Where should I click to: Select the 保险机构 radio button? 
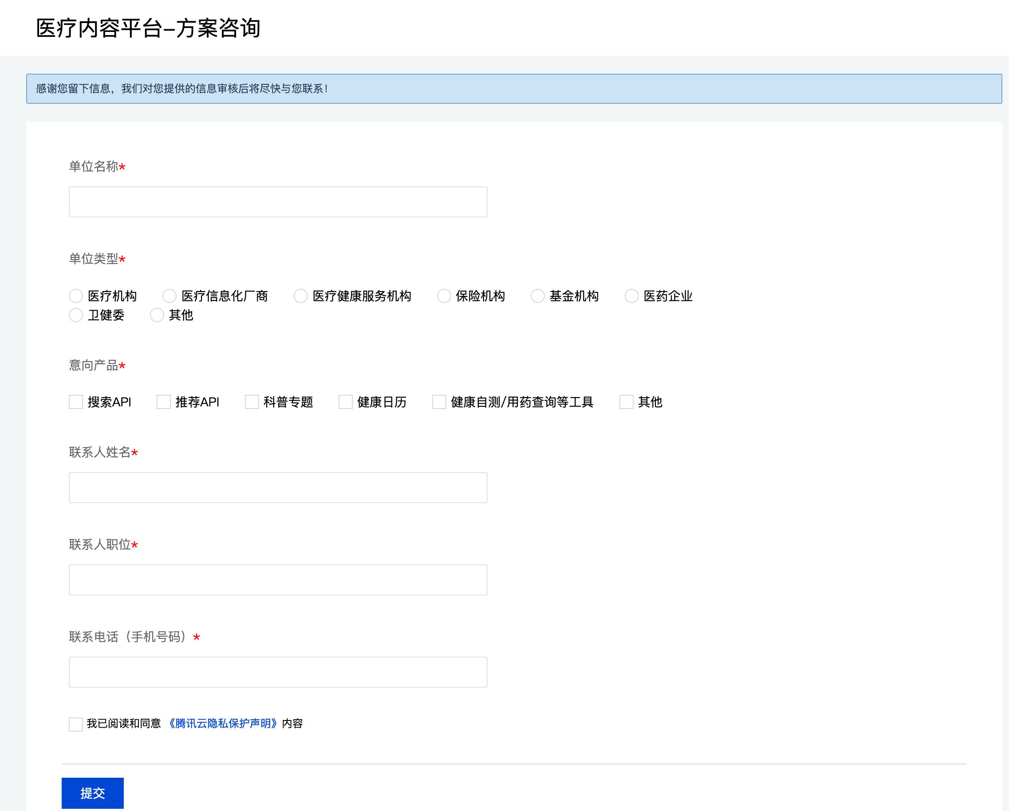(444, 296)
